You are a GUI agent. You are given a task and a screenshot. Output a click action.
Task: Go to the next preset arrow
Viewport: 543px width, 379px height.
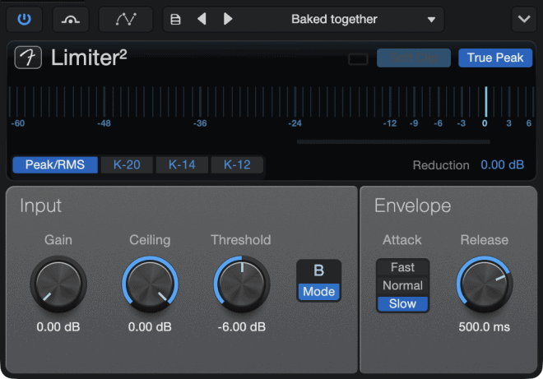click(228, 19)
